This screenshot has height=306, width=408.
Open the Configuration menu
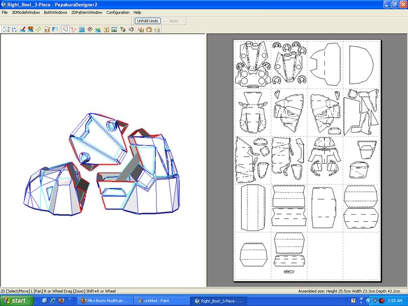[x=118, y=12]
